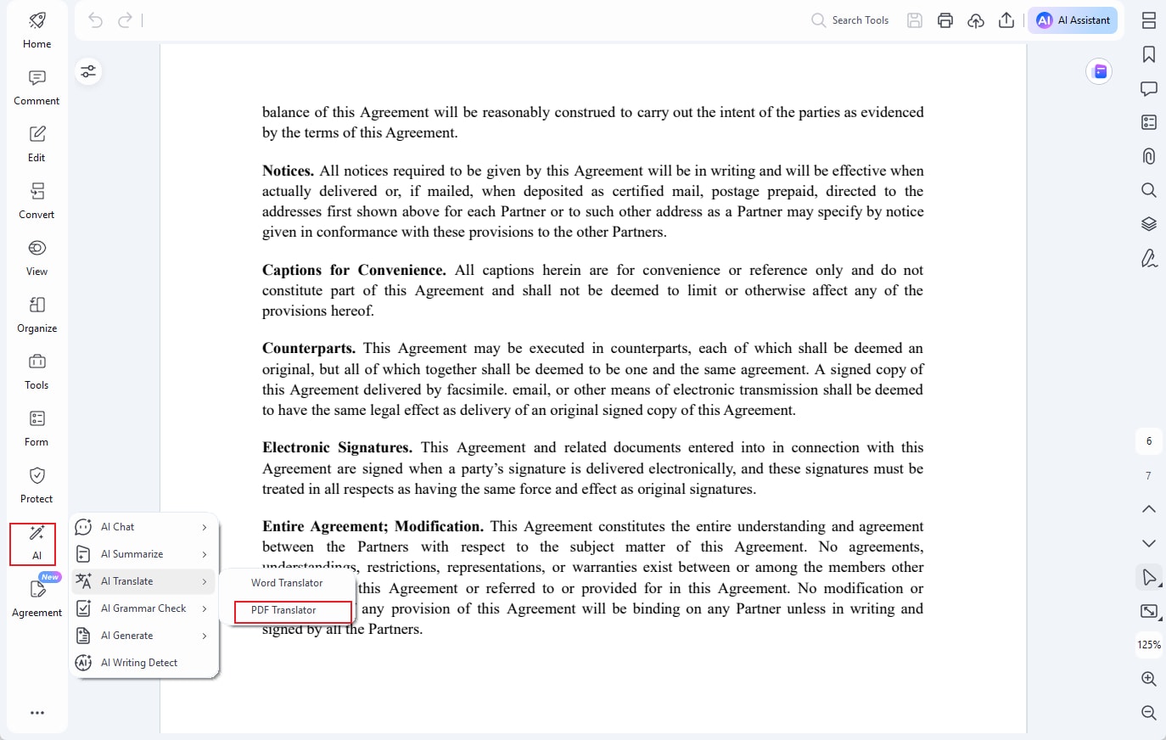
Task: Click the Notices heading in document
Action: click(x=289, y=171)
